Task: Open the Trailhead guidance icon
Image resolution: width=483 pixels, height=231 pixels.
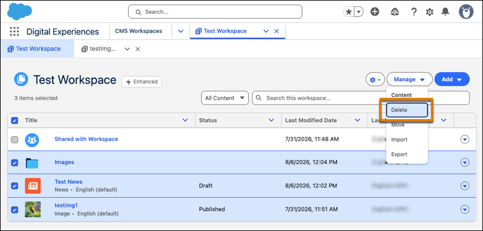Action: pyautogui.click(x=395, y=12)
